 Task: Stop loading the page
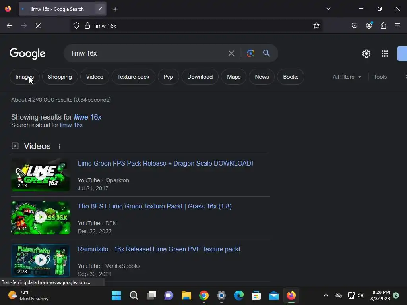coord(38,26)
